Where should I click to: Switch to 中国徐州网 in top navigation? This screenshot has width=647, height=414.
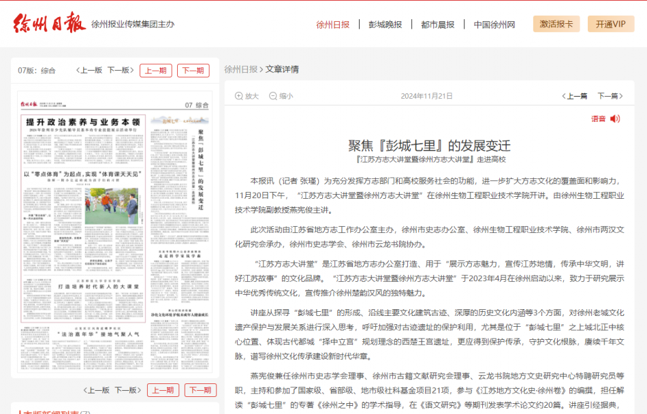[494, 25]
